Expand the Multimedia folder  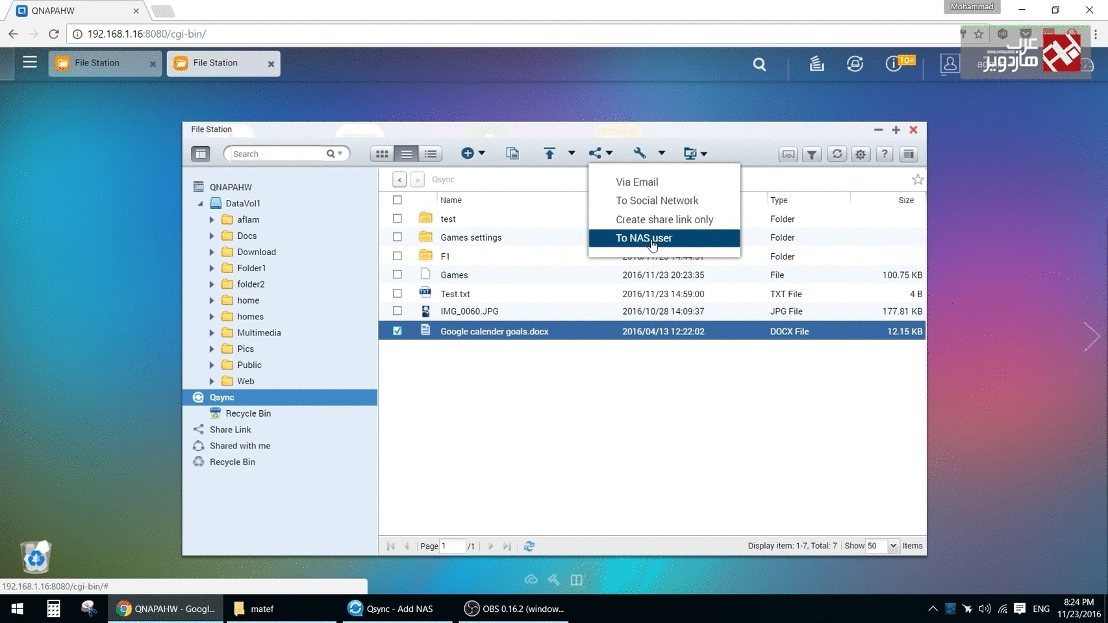click(x=212, y=332)
